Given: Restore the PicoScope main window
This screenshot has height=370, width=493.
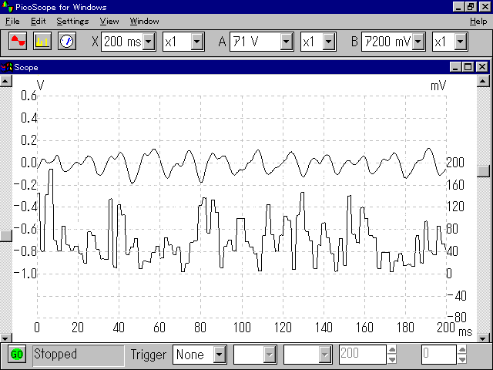Looking at the screenshot, I should 471,7.
